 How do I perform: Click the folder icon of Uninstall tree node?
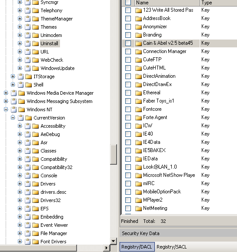pos(35,43)
